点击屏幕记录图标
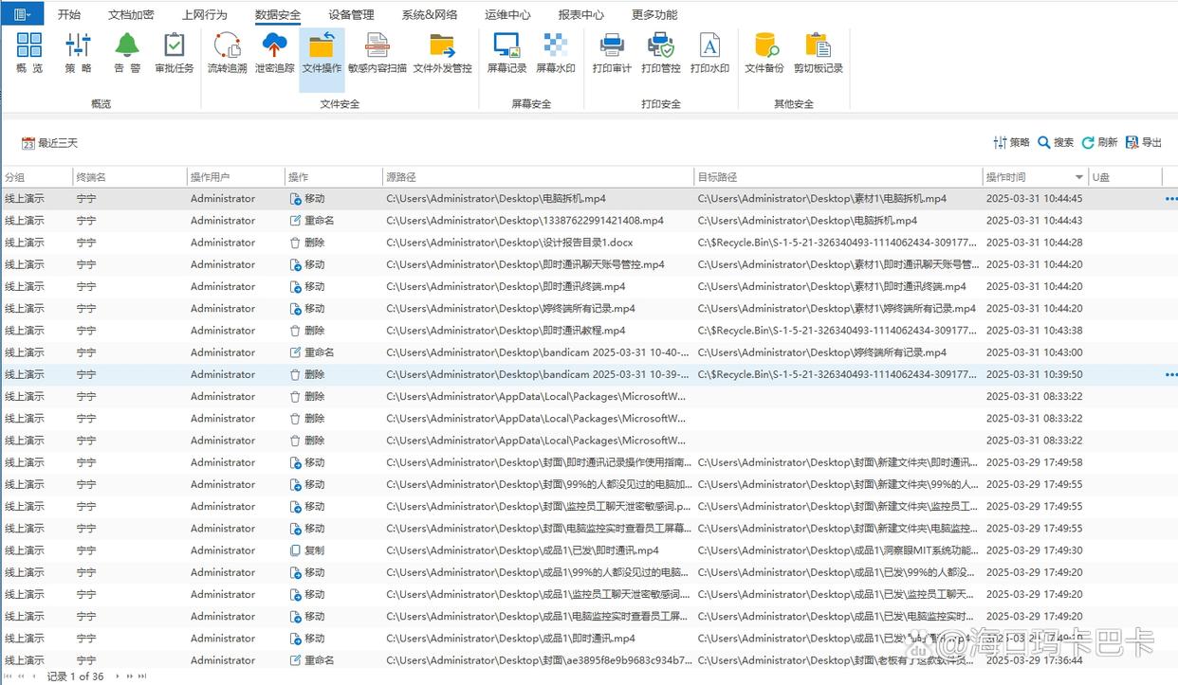Screen dimensions: 1178x685 506,52
